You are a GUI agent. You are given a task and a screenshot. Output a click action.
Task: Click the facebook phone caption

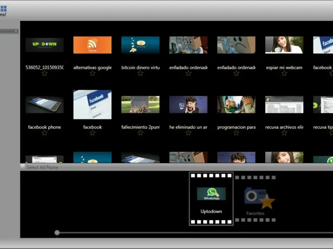(x=45, y=127)
